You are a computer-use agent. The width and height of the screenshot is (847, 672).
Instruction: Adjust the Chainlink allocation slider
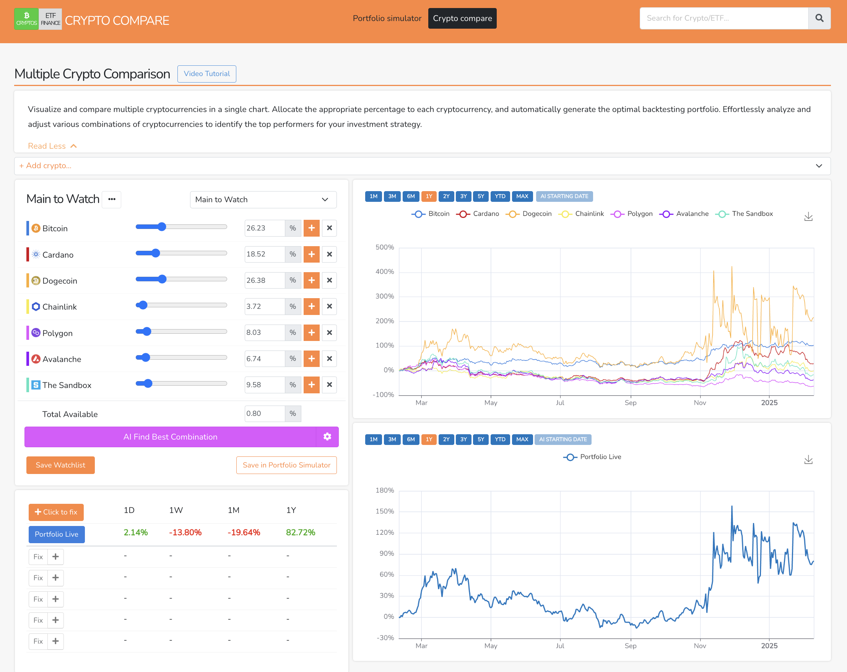[182, 305]
